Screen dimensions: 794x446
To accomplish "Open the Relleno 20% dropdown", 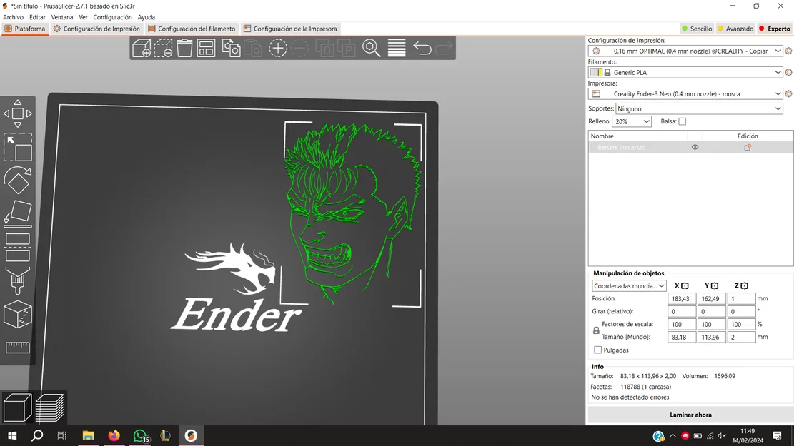I will (x=632, y=121).
